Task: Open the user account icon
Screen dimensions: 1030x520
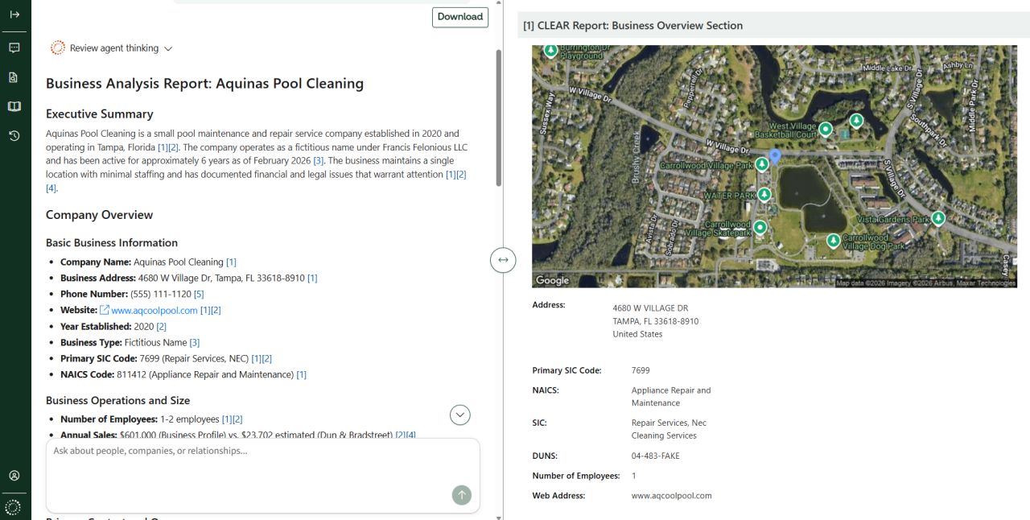Action: pos(14,476)
